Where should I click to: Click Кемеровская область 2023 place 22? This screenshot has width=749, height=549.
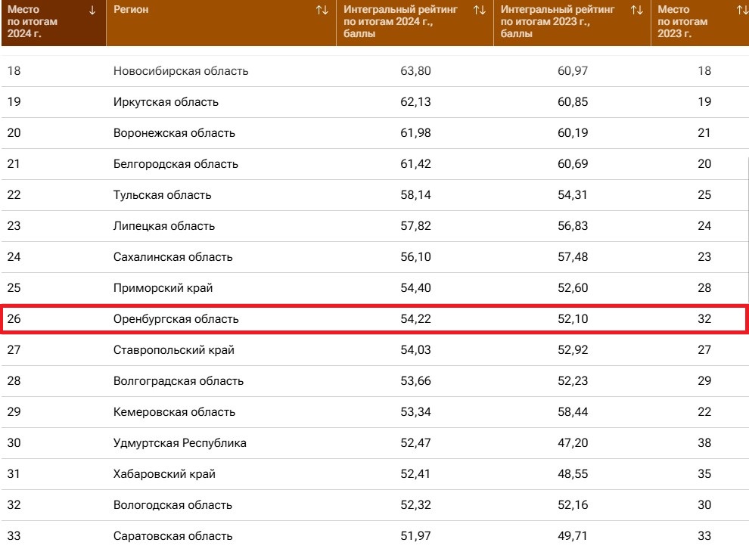[704, 412]
